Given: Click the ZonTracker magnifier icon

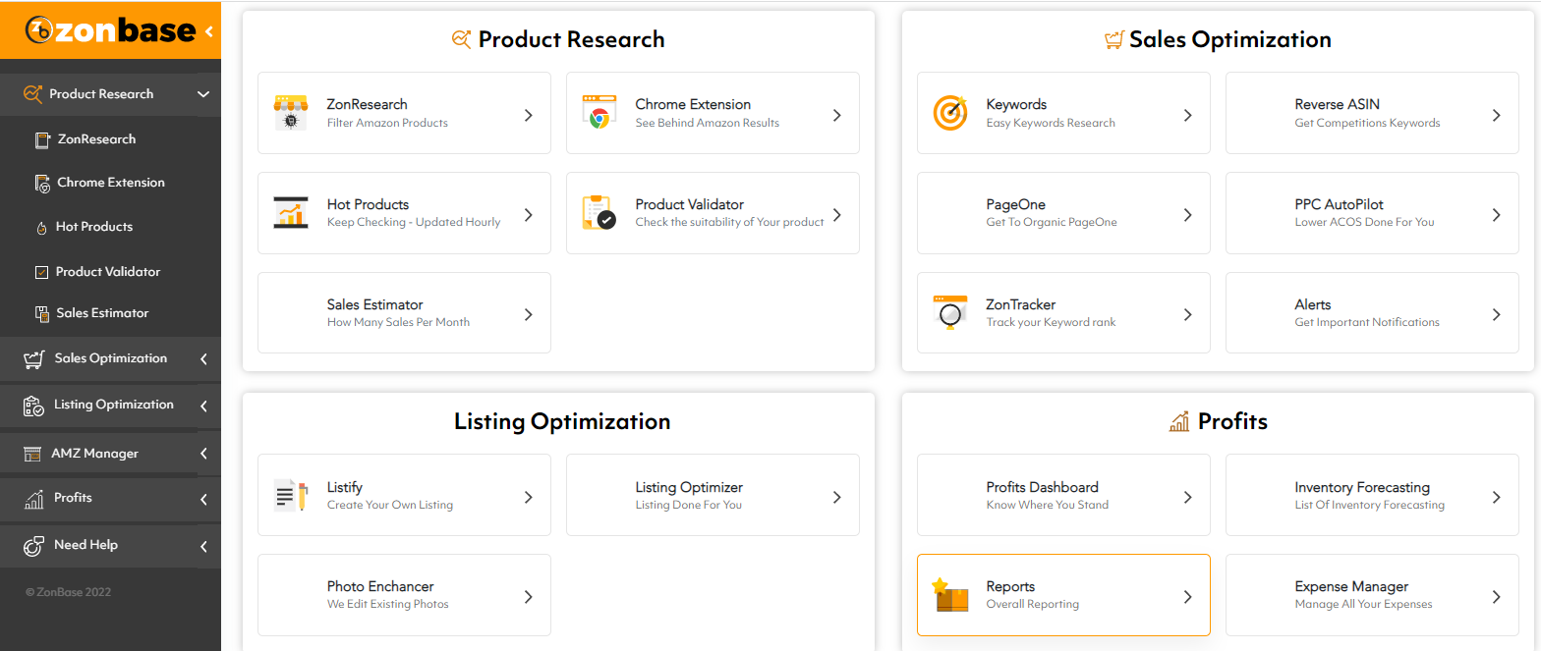Looking at the screenshot, I should click(950, 312).
